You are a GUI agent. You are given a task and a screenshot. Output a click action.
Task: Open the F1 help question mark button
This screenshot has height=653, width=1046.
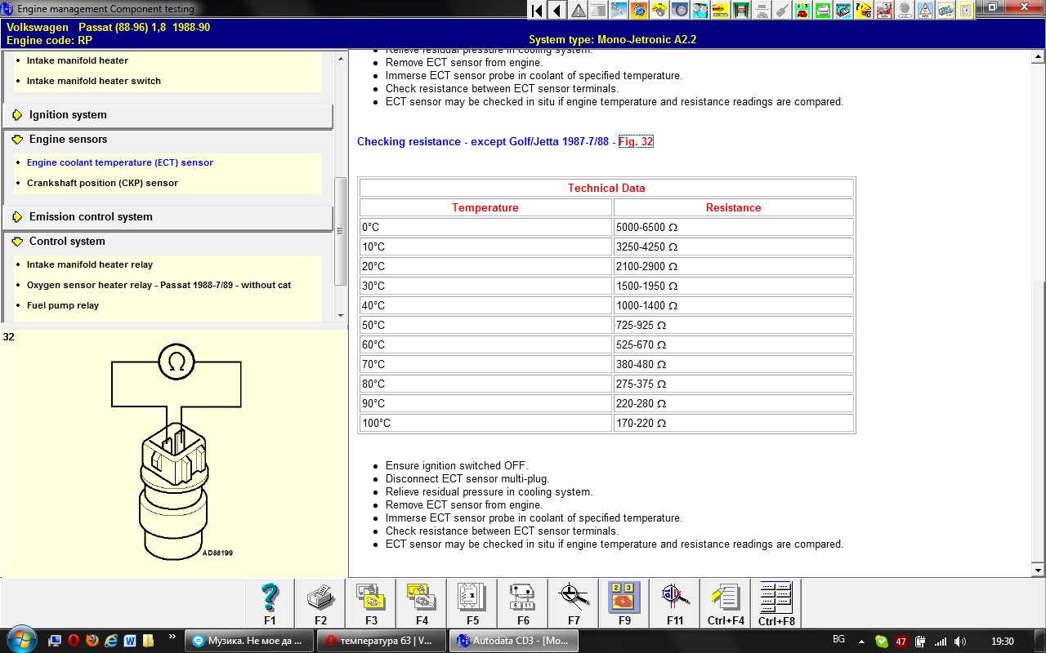pos(270,604)
